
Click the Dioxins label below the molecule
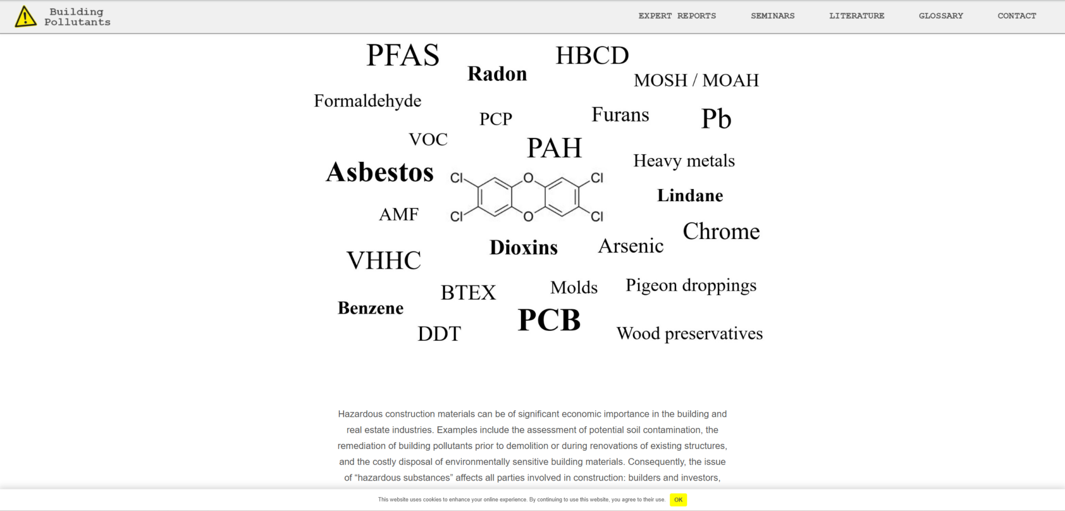point(524,248)
